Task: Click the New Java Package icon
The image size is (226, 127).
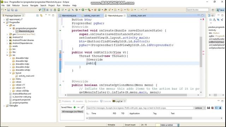Action: pos(95,10)
